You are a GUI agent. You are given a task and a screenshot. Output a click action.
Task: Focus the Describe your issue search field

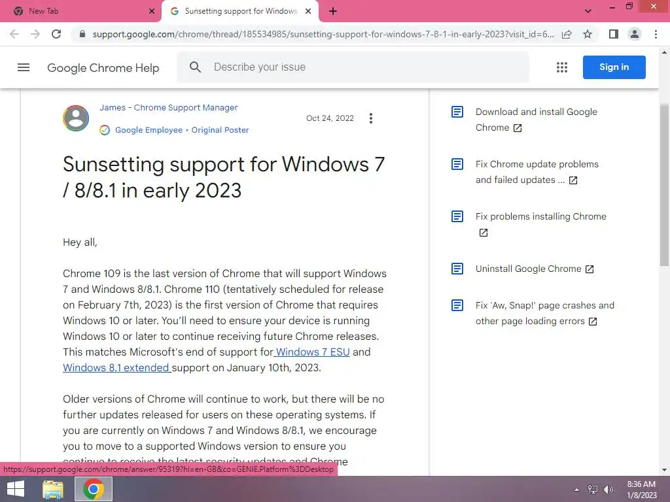(353, 67)
